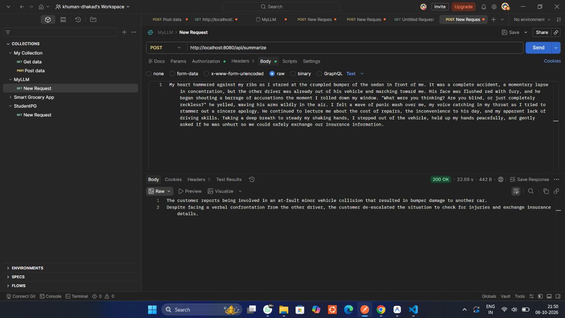565x318 pixels.
Task: Click the Invite button
Action: pos(440,7)
